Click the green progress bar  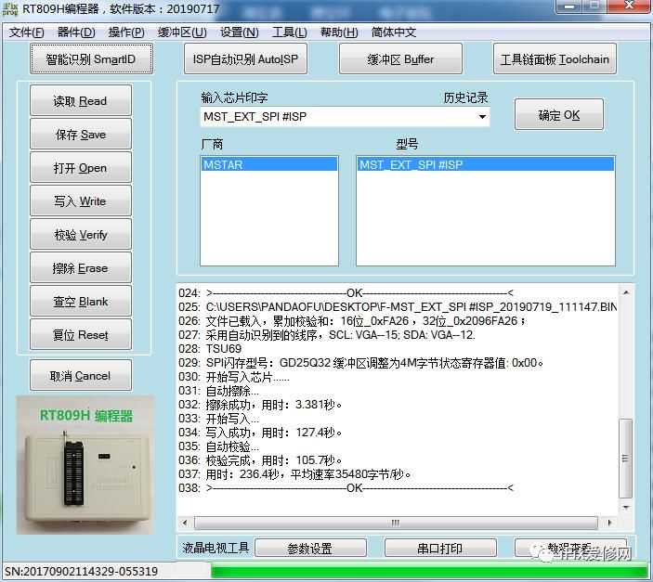(x=427, y=571)
